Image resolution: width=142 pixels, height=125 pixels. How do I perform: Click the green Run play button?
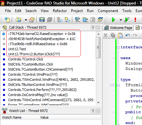coord(113,20)
